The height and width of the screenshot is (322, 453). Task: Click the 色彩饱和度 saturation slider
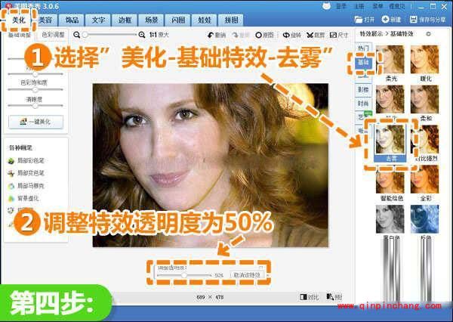point(35,90)
